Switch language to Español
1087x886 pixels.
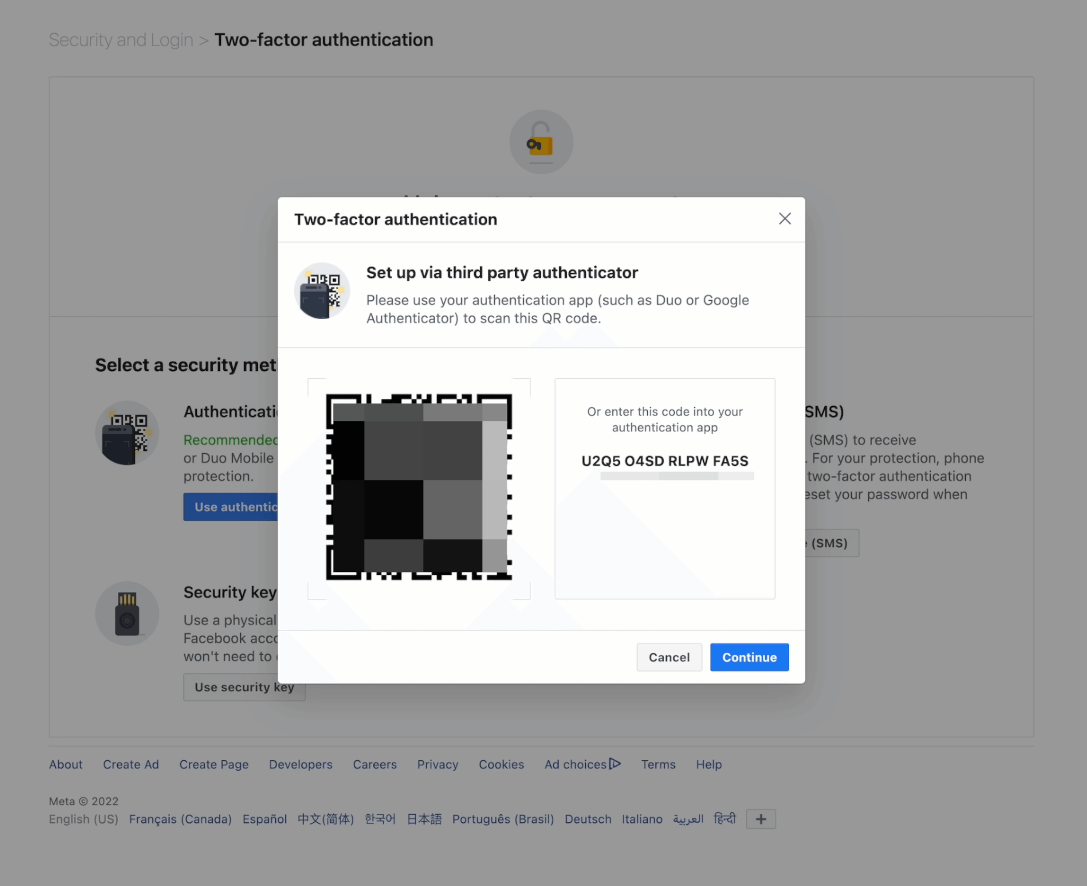265,819
